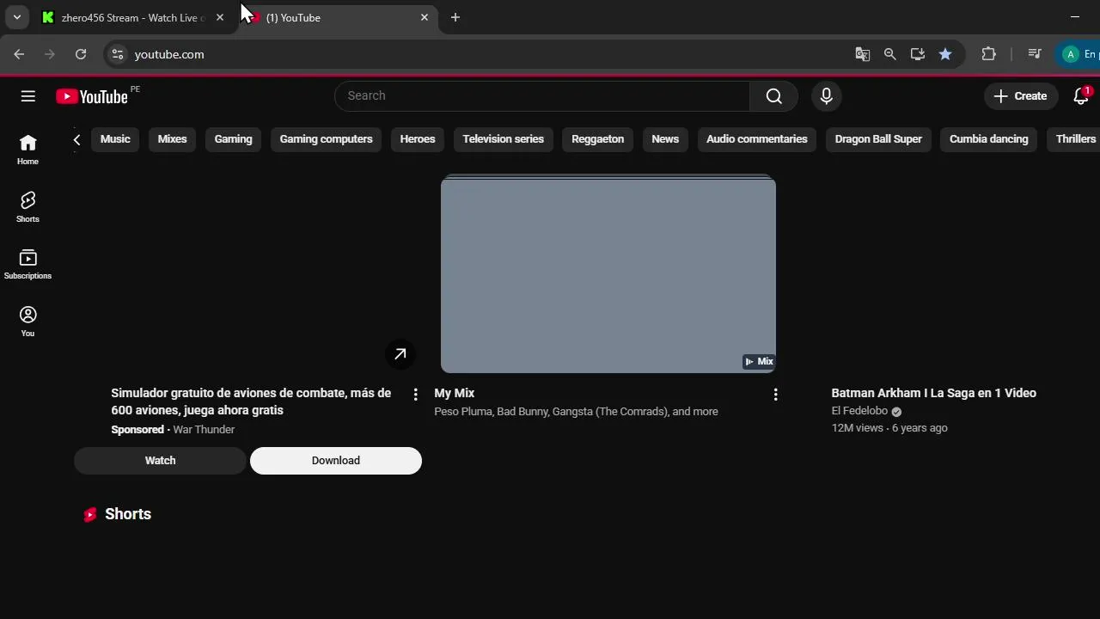Open more options for My Mix
1100x619 pixels.
point(775,395)
